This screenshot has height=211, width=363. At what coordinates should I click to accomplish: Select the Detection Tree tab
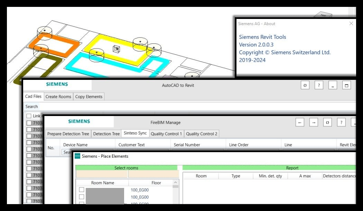106,134
